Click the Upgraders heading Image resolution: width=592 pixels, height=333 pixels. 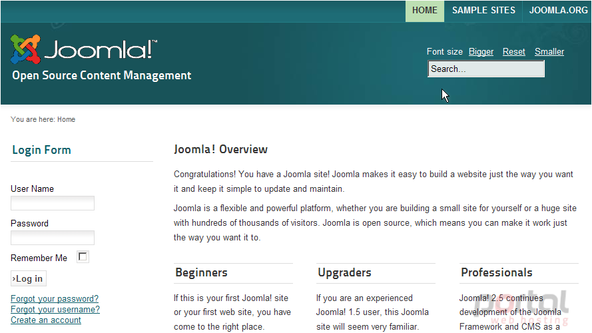pos(344,272)
